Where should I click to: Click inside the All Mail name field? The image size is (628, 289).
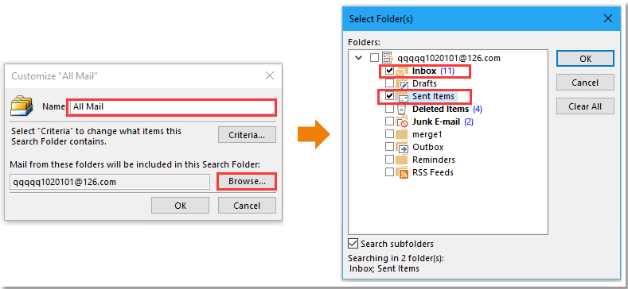[173, 106]
